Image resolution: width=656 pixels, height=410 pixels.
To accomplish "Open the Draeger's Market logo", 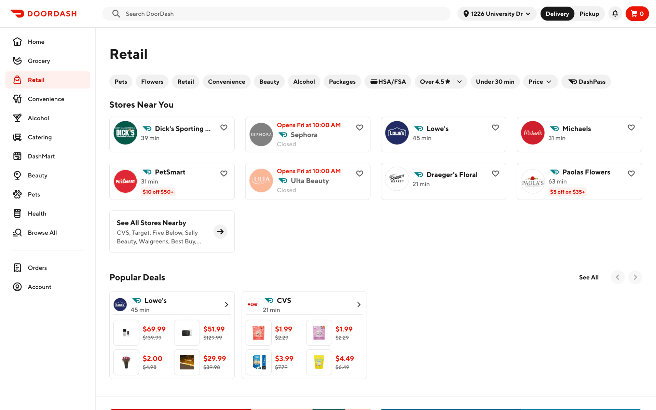I will (x=397, y=179).
